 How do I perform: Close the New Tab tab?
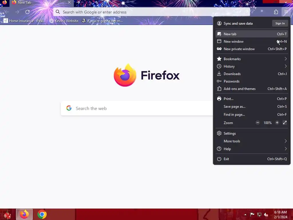[x=69, y=2]
